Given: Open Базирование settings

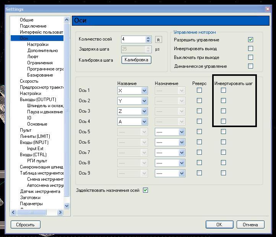Looking at the screenshot, I should pyautogui.click(x=40, y=75).
